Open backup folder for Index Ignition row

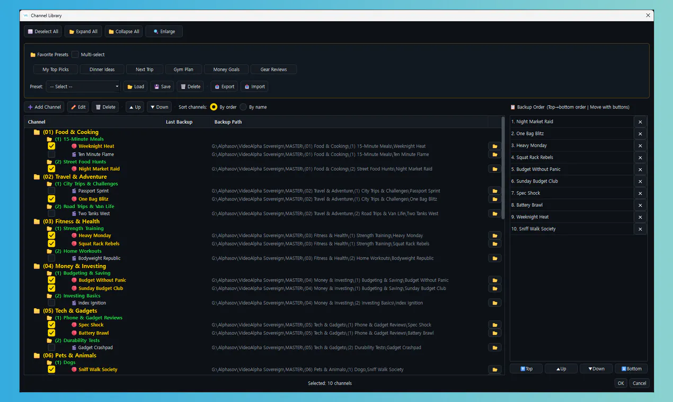click(495, 303)
